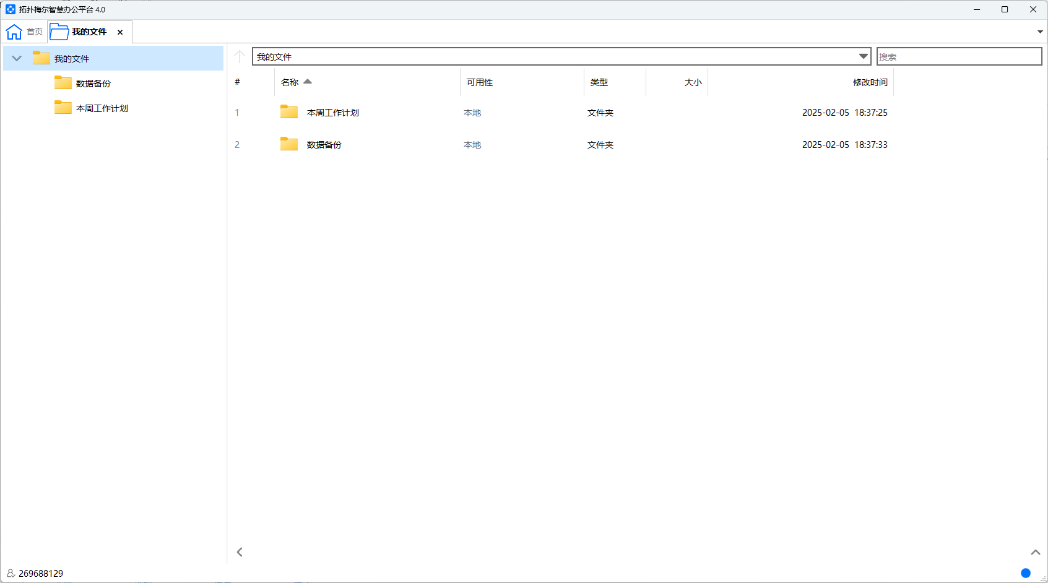Click 本地 availability for 数据备份

pos(472,145)
